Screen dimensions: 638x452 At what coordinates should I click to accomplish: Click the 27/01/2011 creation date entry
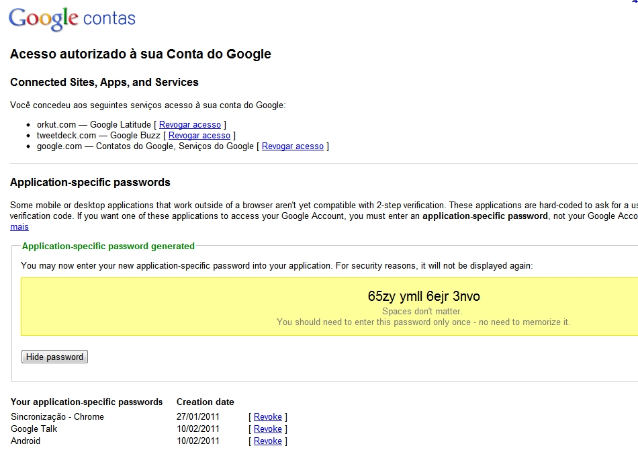point(197,416)
